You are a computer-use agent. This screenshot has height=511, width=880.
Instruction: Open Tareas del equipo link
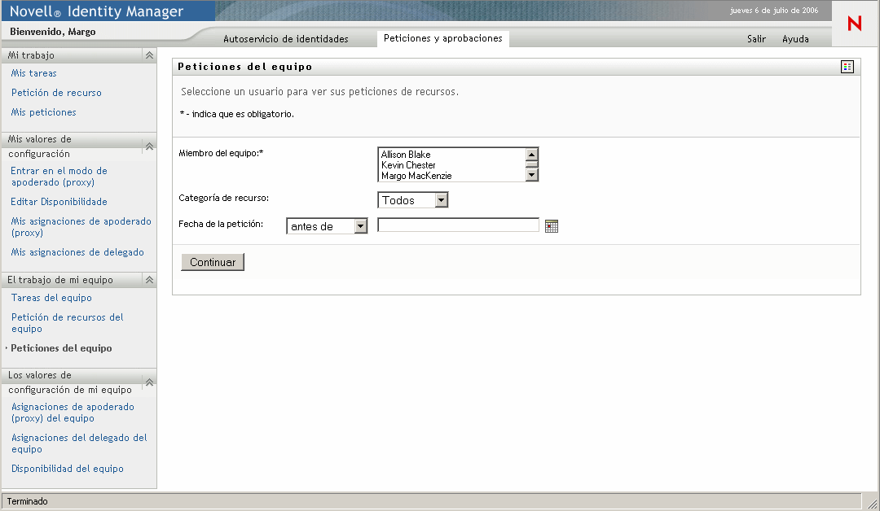coord(51,298)
